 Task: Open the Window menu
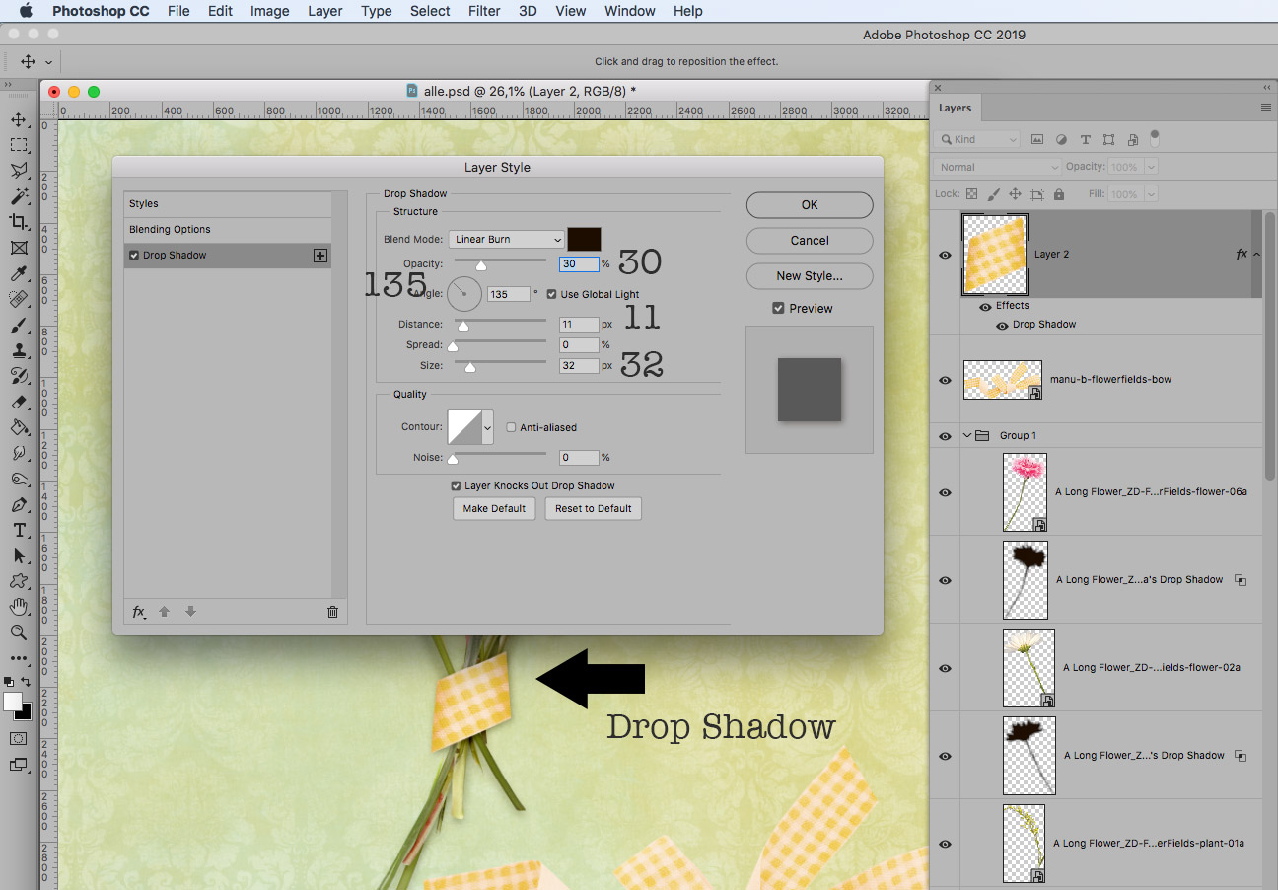click(x=629, y=11)
